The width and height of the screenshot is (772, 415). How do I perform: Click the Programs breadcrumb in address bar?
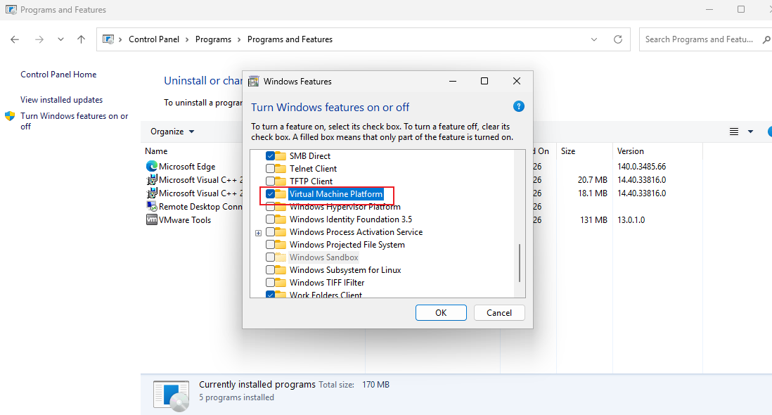(x=213, y=39)
